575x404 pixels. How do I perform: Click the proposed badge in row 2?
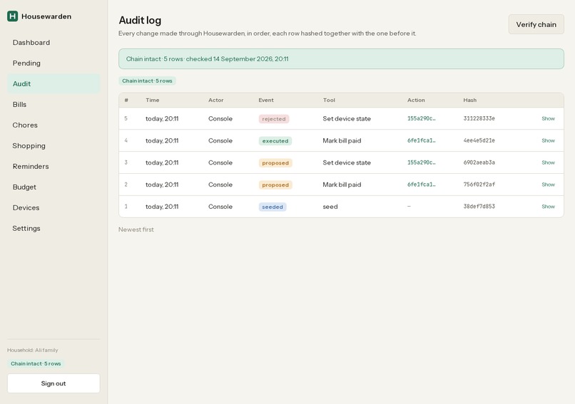[x=275, y=185]
